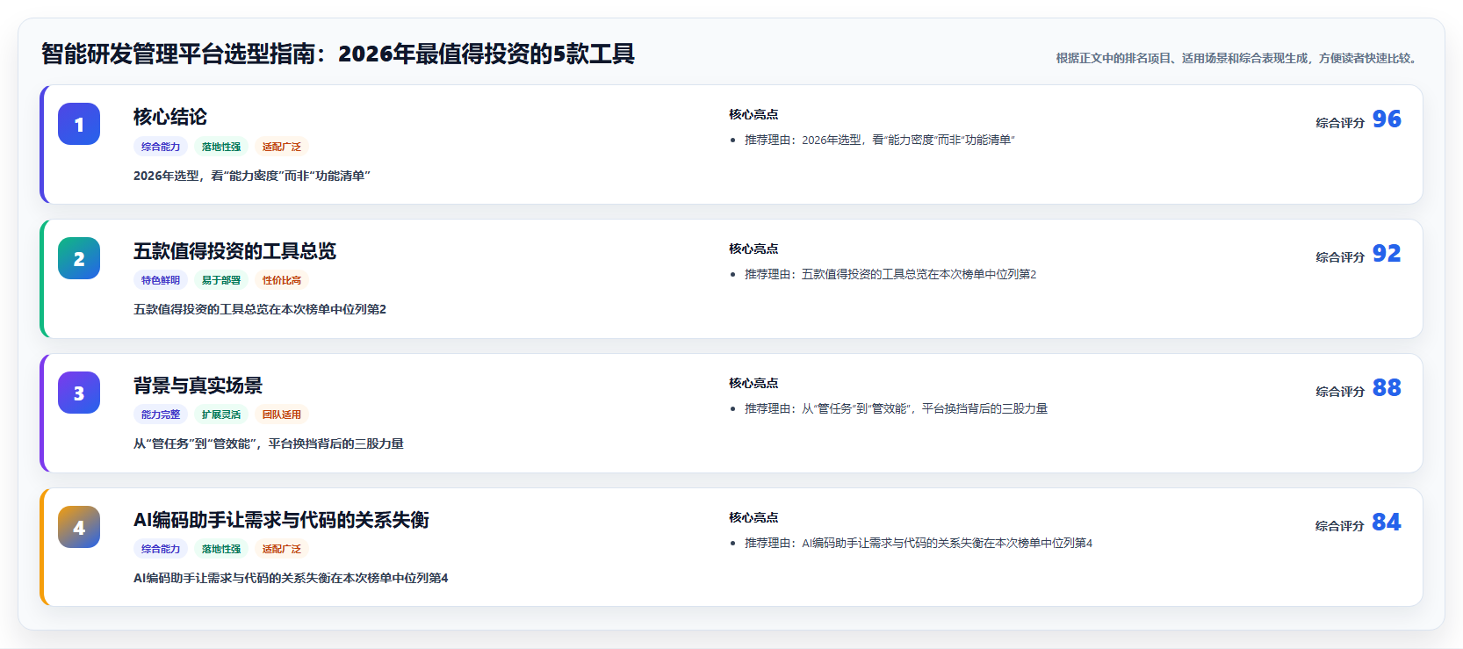Select 落地性强 tag in the AI编码助手 card
Screen dimensions: 1463x649
(x=221, y=549)
